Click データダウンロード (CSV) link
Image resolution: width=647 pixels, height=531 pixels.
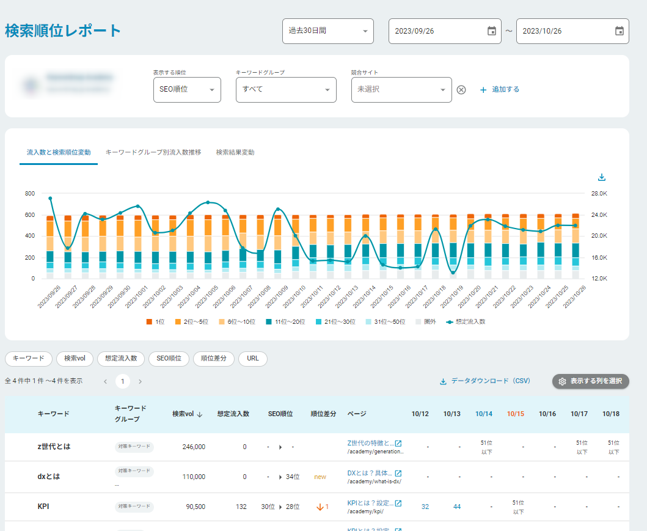[484, 381]
